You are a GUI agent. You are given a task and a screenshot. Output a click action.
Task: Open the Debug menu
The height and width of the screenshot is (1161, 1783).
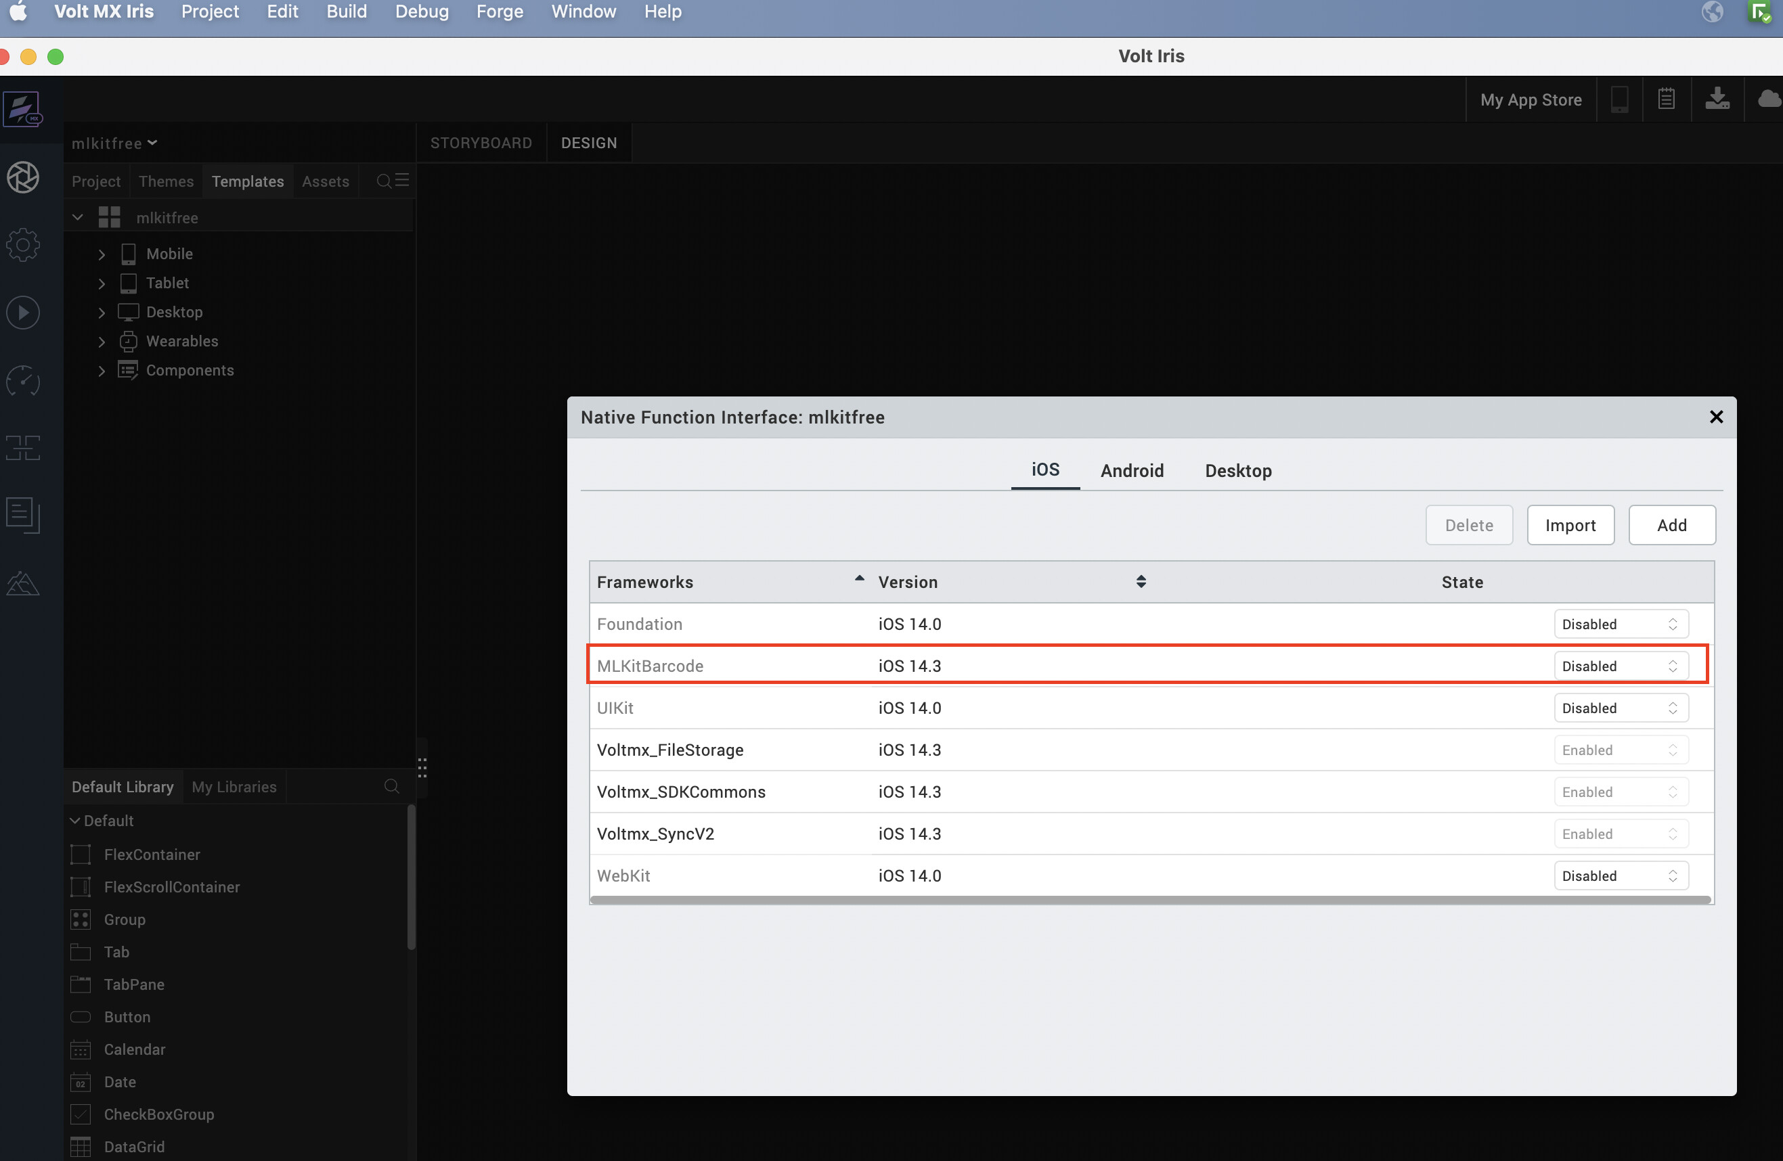422,12
